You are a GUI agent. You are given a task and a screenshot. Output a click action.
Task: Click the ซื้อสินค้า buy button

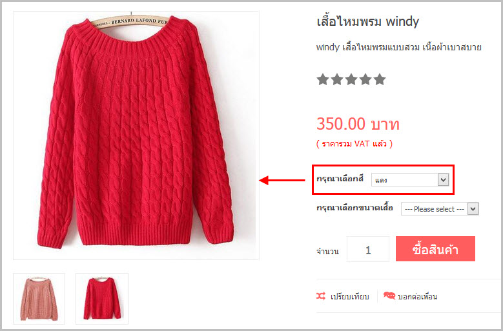[x=435, y=248]
